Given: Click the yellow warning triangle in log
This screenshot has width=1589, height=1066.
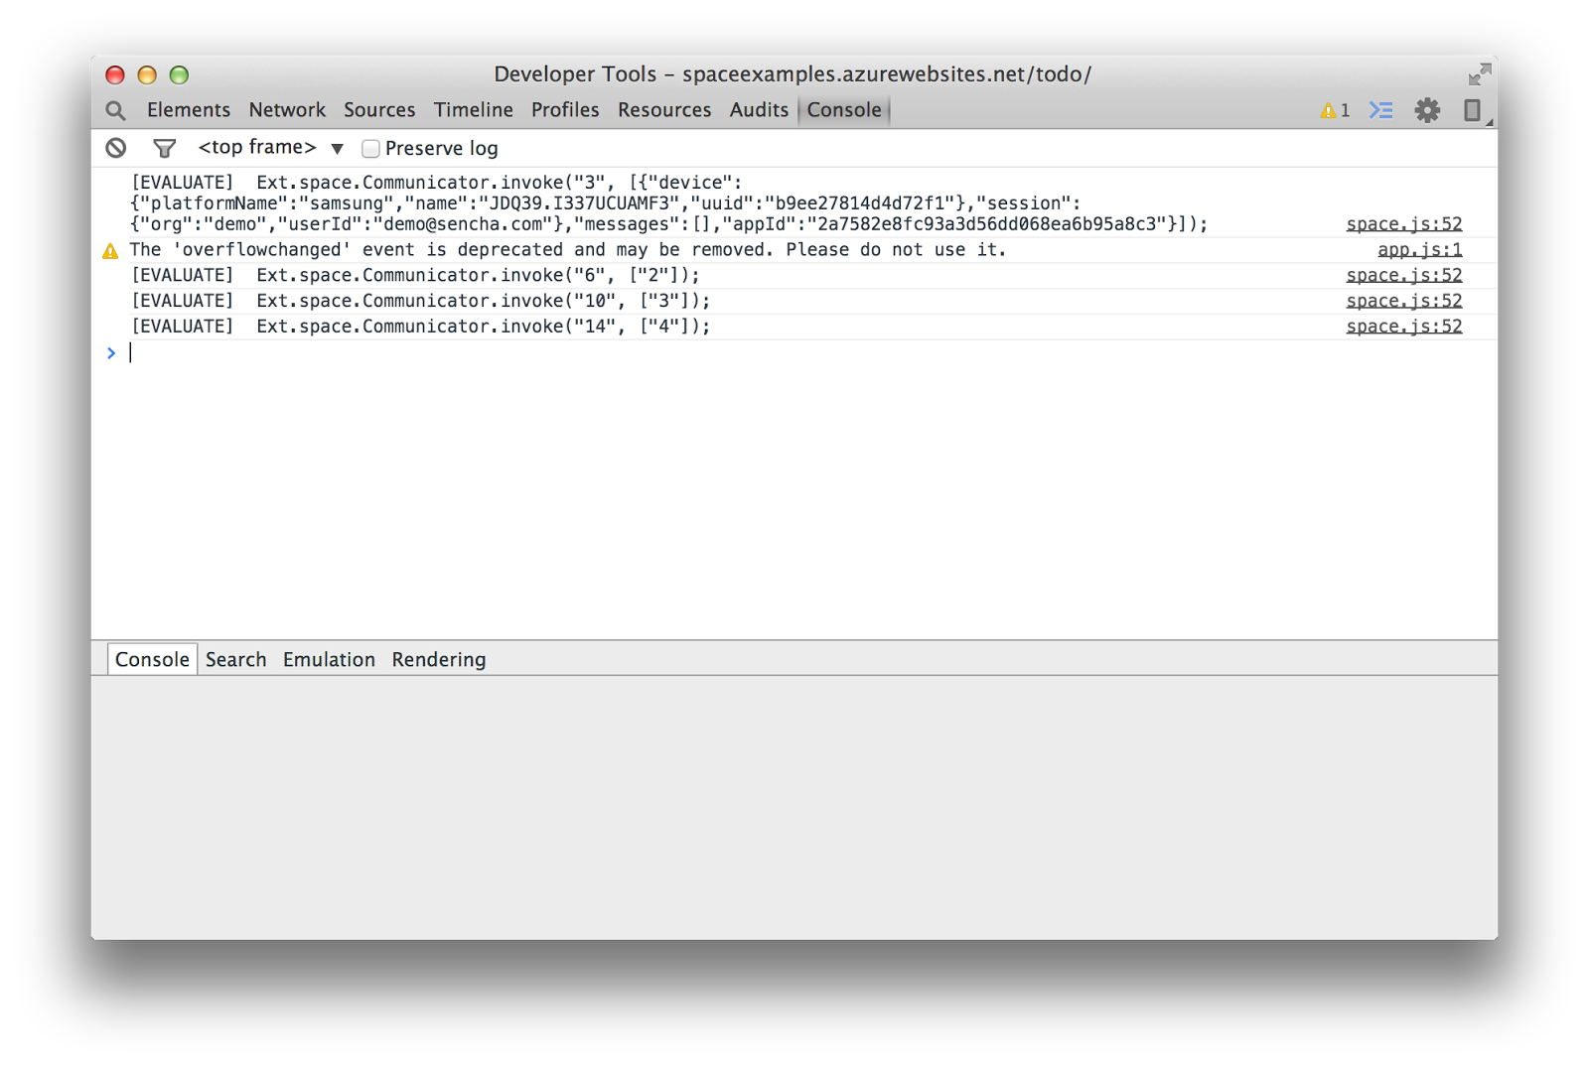Looking at the screenshot, I should (110, 251).
